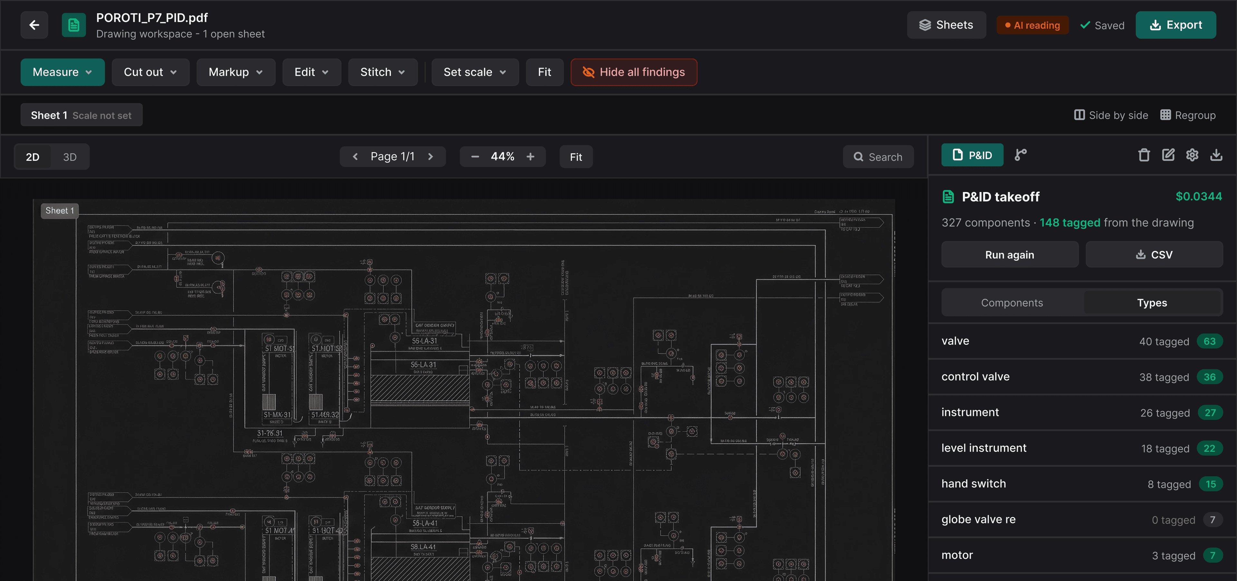Enable Side by side view

[x=1111, y=115]
